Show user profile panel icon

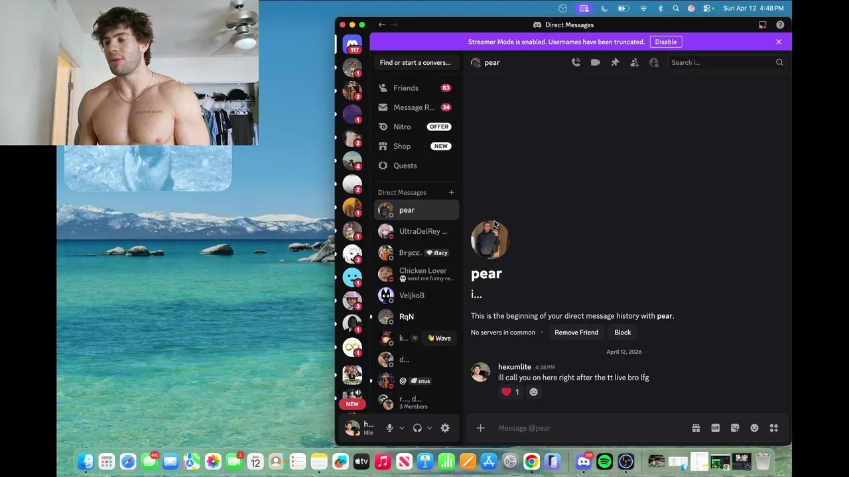point(654,62)
